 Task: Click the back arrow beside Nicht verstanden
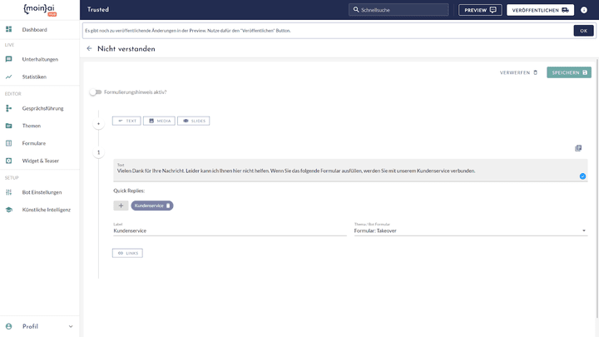(90, 49)
